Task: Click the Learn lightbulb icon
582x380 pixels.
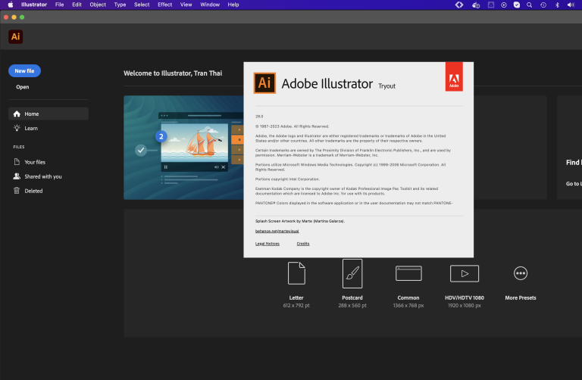Action: [17, 128]
